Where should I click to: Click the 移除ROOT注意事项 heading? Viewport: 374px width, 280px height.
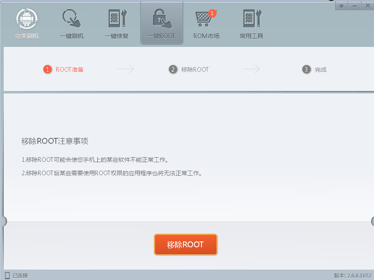click(x=55, y=141)
